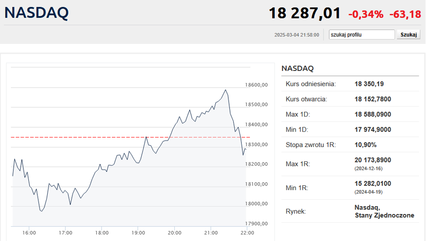Click the 'Max 1D:' label
The height and width of the screenshot is (241, 426).
tap(298, 114)
